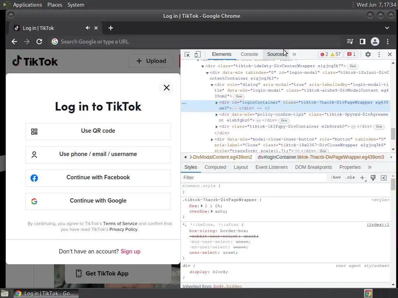Go back in Chrome
The width and height of the screenshot is (398, 298).
point(14,42)
